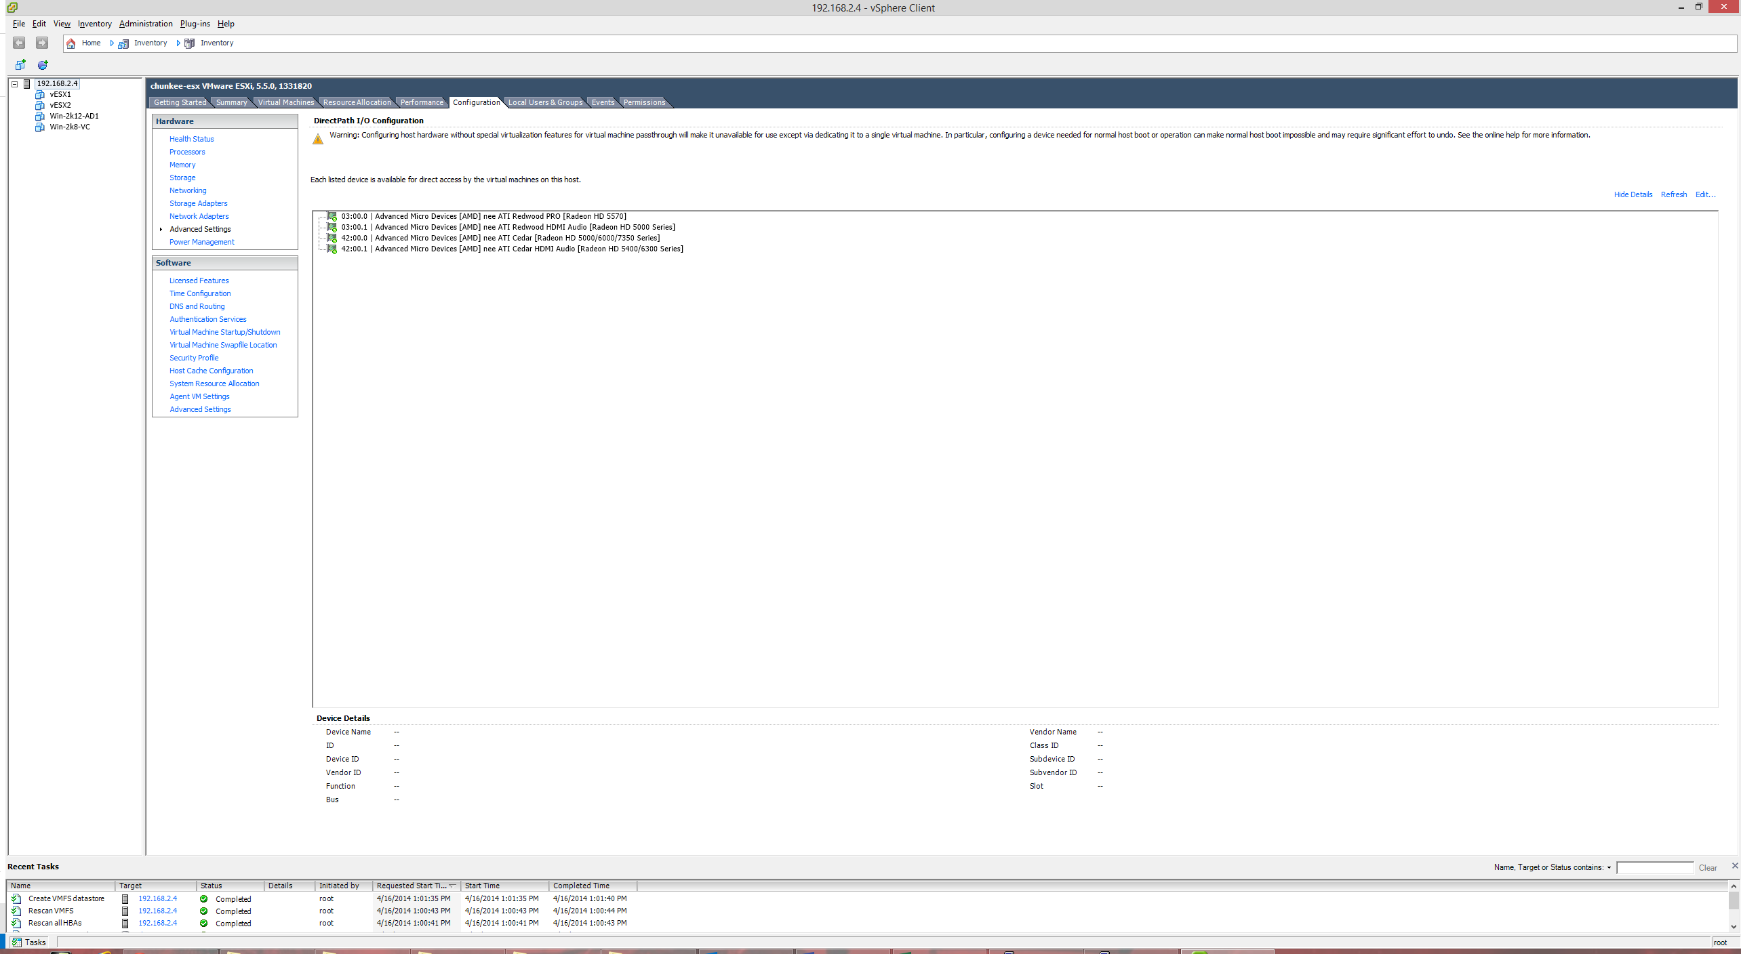The image size is (1741, 954).
Task: Open Storage Adapters hardware settings
Action: [x=198, y=203]
